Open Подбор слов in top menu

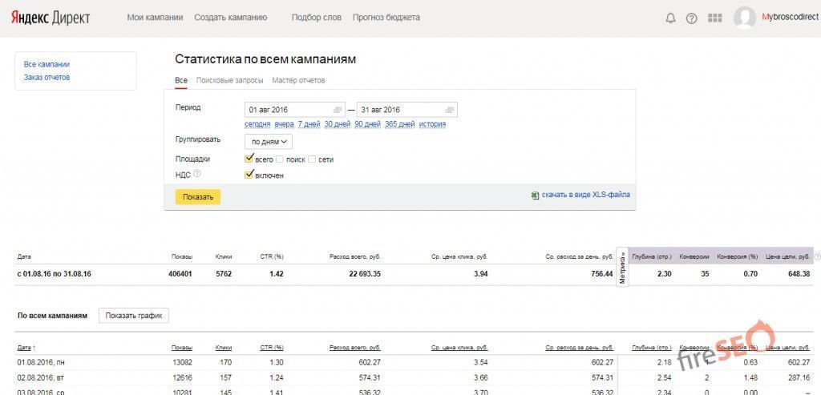316,18
